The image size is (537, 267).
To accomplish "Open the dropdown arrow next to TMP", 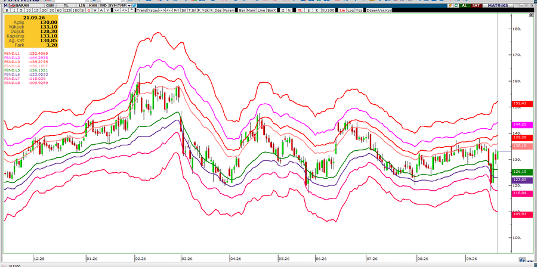I will click(129, 5).
